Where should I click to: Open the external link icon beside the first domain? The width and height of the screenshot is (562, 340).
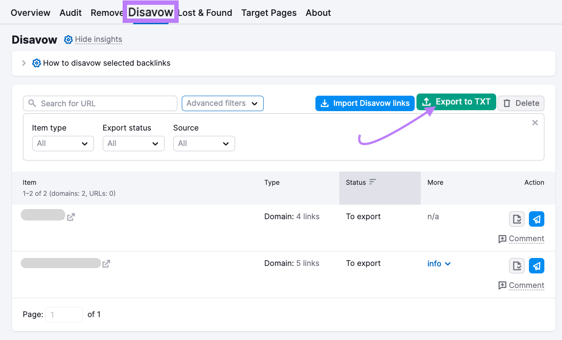tap(71, 216)
